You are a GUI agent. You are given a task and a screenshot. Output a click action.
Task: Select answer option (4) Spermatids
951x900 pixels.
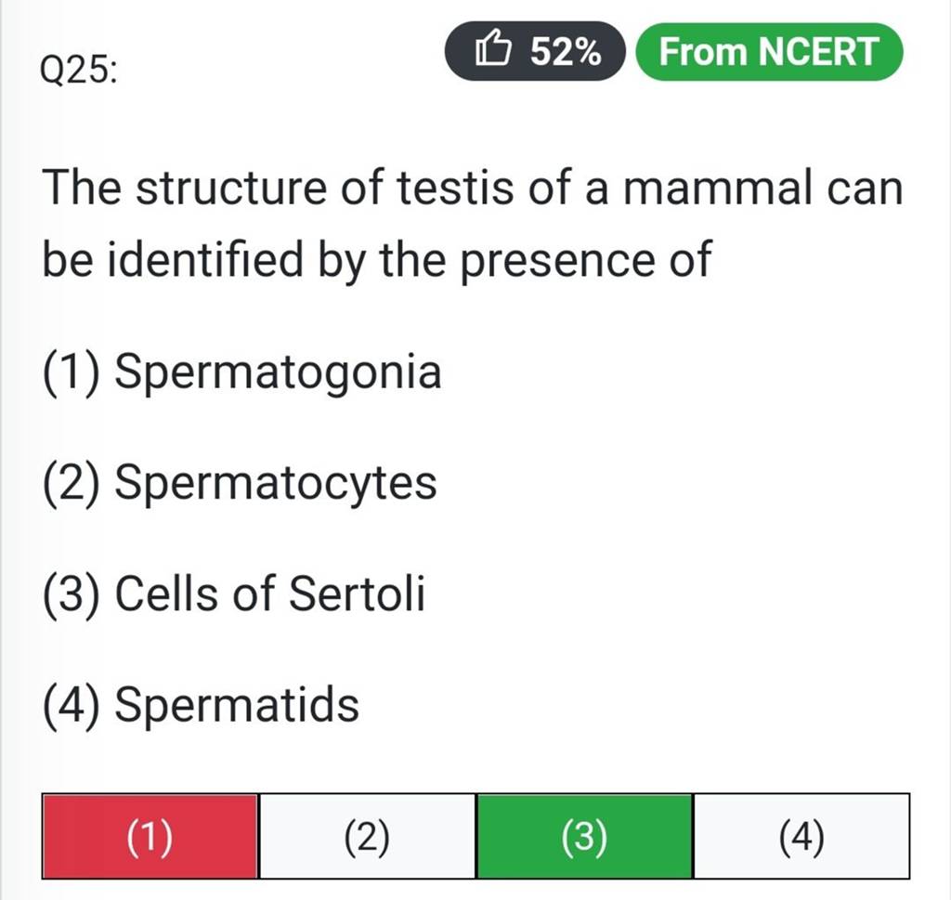[x=201, y=705]
